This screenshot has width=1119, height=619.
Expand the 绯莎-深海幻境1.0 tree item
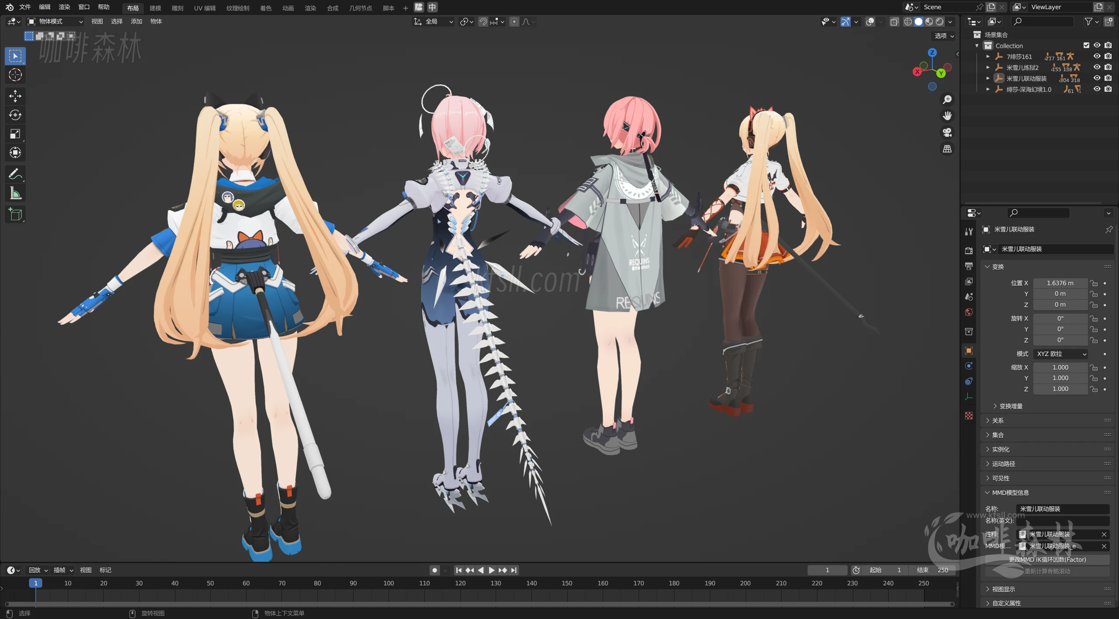coord(988,90)
